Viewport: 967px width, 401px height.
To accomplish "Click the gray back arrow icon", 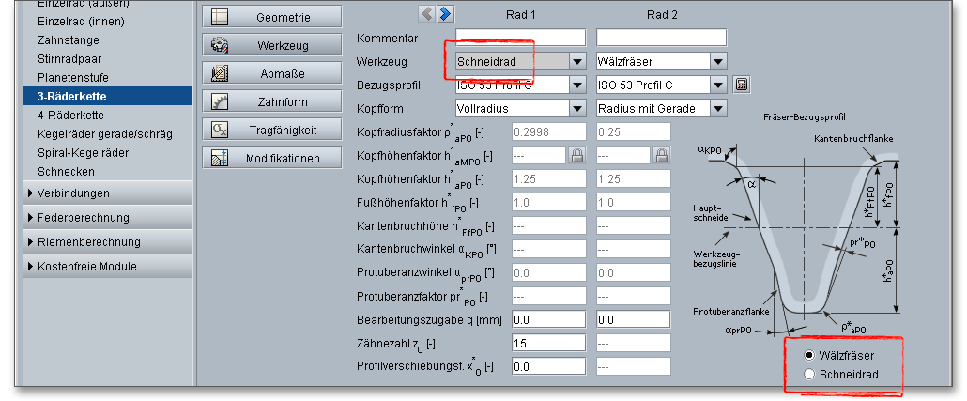I will click(x=427, y=12).
